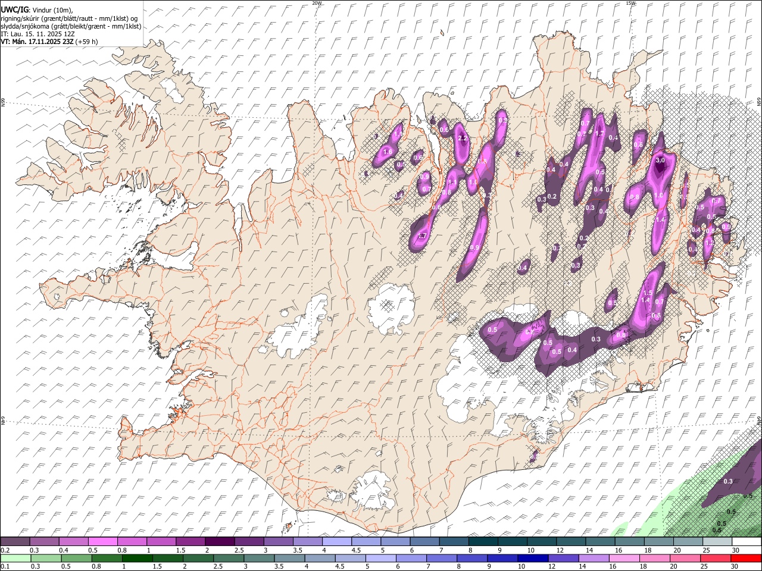Click the 10 deep blue swatch in the bottom legend row
This screenshot has height=571, width=762.
pos(533,558)
